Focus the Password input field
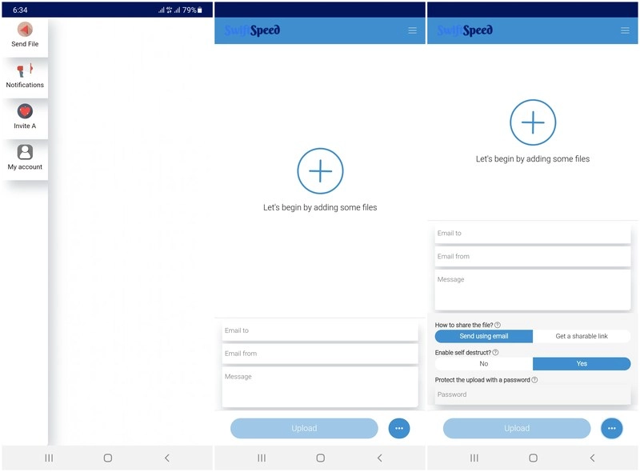This screenshot has width=640, height=472. coord(532,394)
